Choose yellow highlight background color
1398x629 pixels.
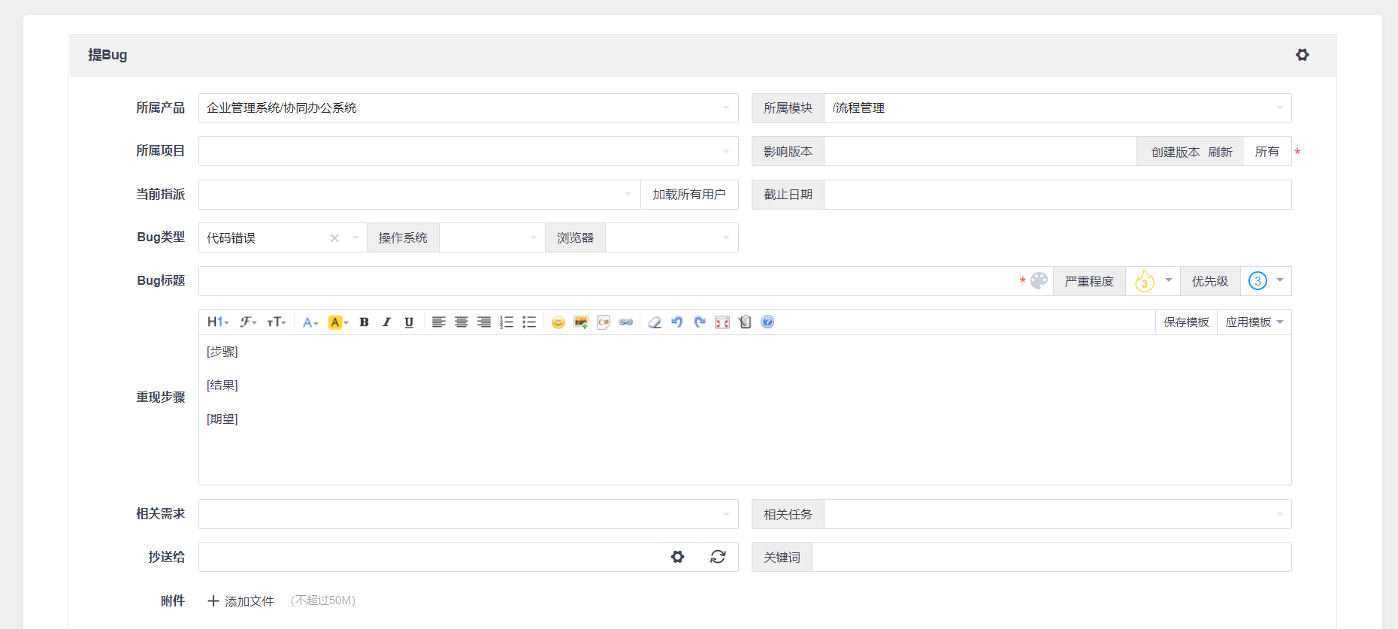click(338, 322)
